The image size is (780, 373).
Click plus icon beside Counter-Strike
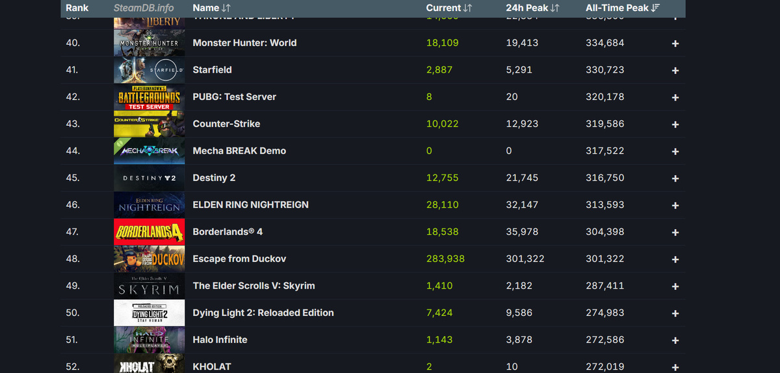675,125
